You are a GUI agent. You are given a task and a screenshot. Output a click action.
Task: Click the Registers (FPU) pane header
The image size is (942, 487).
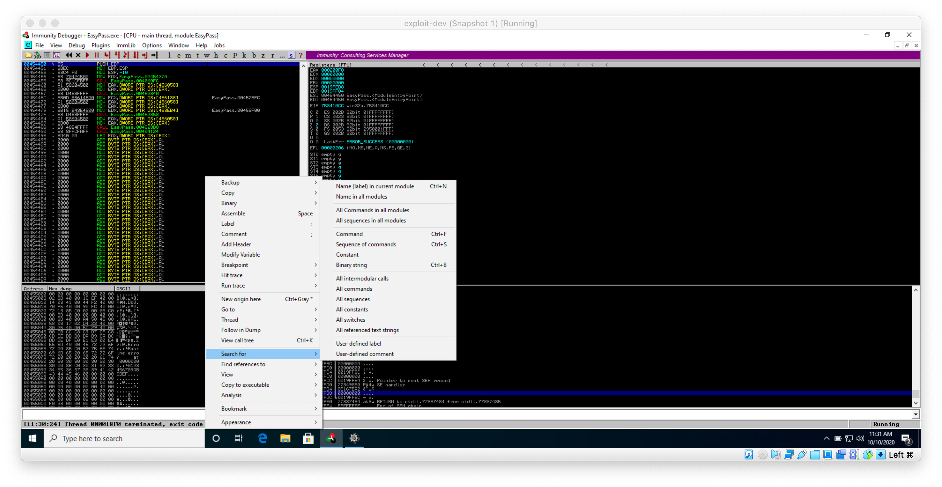click(614, 65)
